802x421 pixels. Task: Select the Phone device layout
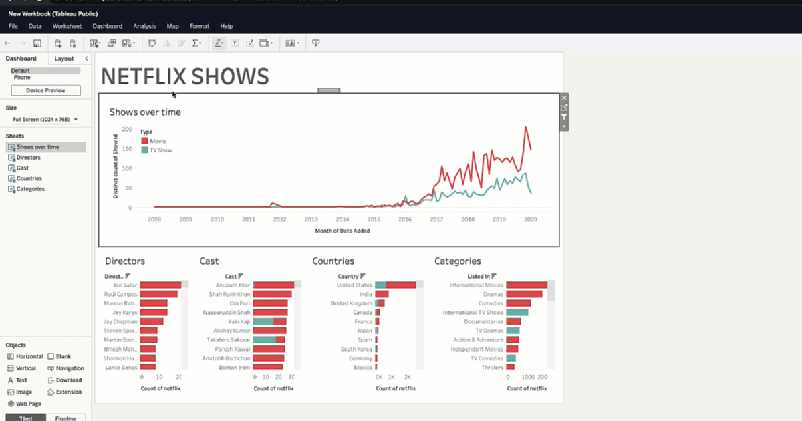coord(22,77)
